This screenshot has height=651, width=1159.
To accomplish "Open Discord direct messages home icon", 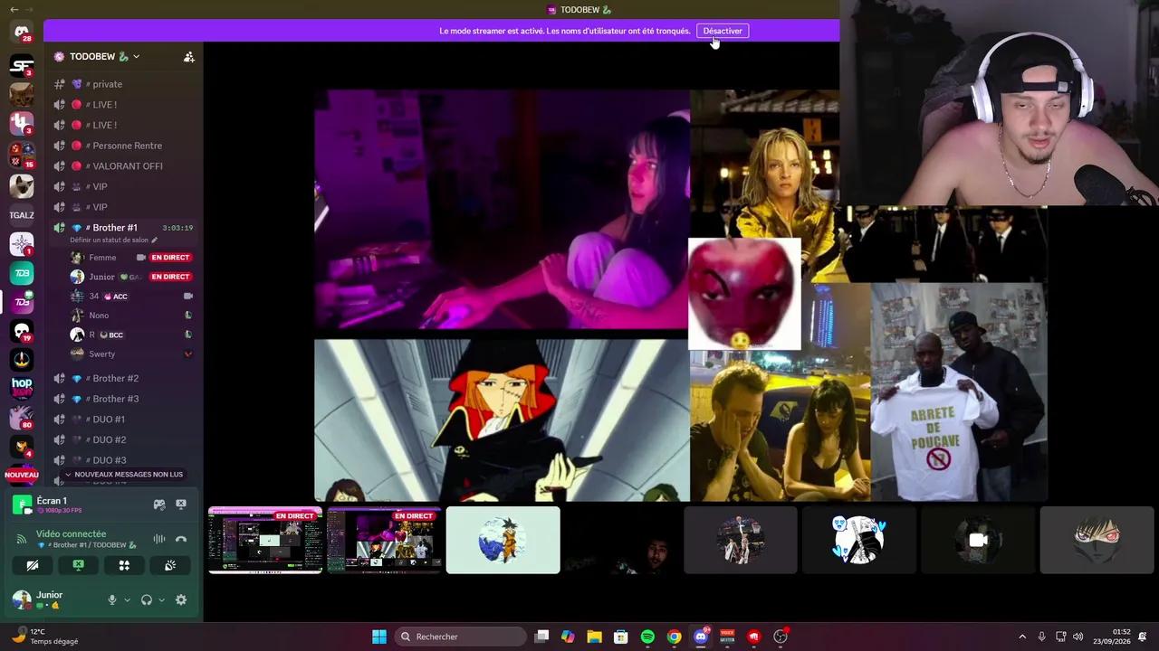I will pos(22,33).
